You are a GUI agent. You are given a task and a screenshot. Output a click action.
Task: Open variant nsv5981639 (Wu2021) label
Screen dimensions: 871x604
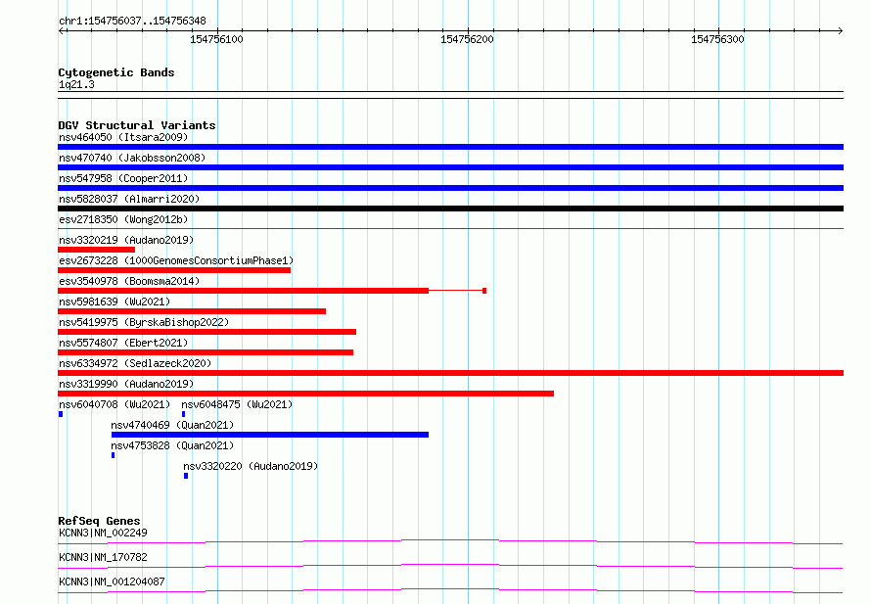click(x=115, y=302)
